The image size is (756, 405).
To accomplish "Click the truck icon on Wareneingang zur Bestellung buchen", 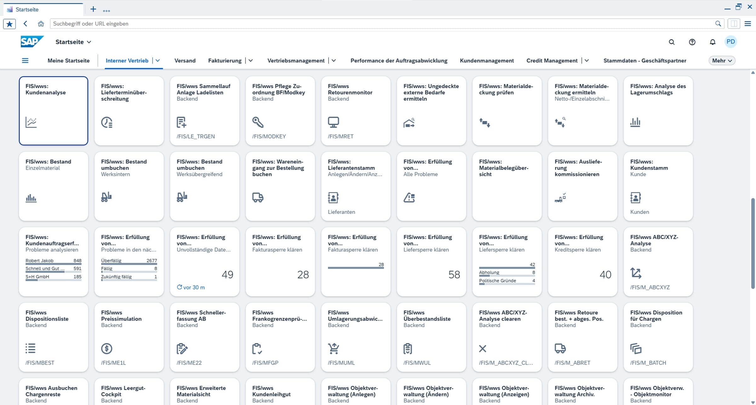I will click(258, 197).
